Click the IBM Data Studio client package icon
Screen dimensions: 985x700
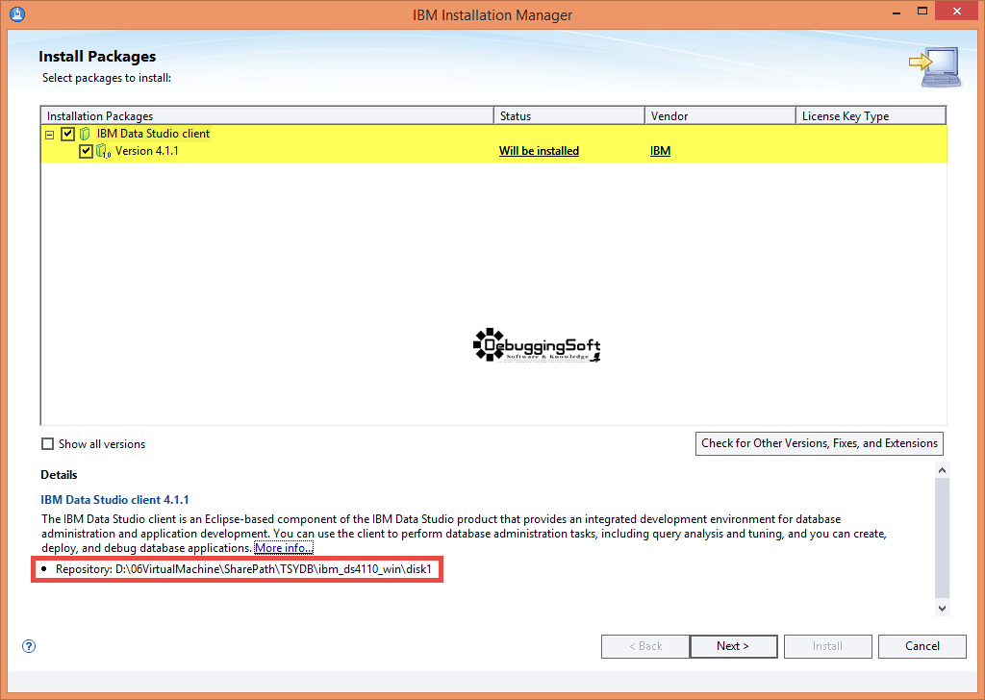(x=85, y=134)
